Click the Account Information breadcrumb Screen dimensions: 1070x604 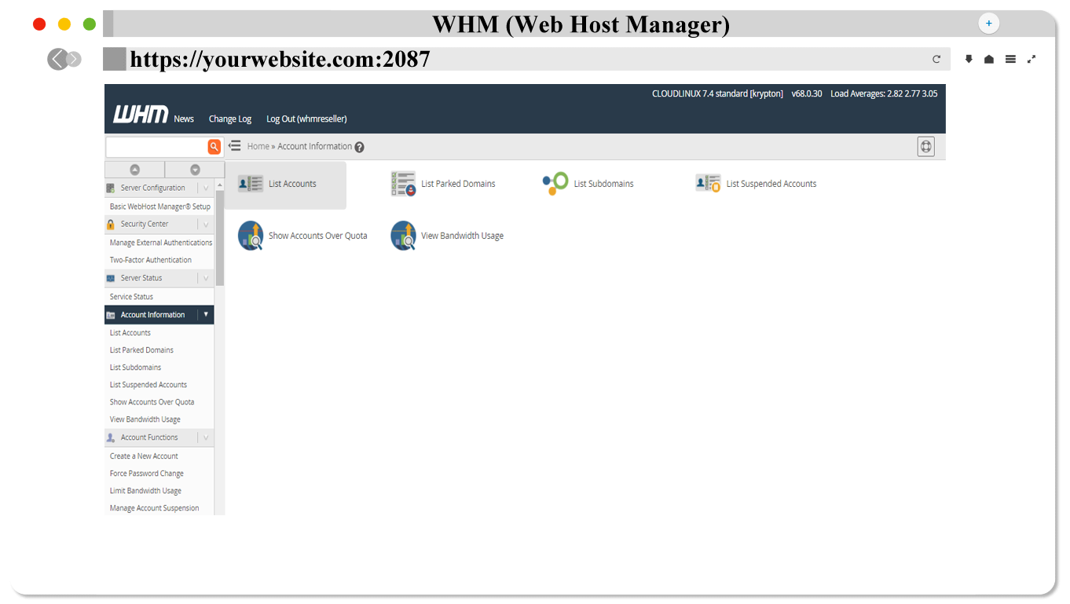coord(314,147)
